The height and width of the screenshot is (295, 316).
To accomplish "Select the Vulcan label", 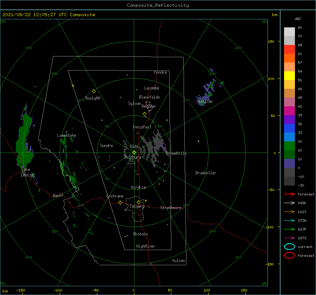I will pyautogui.click(x=178, y=261).
